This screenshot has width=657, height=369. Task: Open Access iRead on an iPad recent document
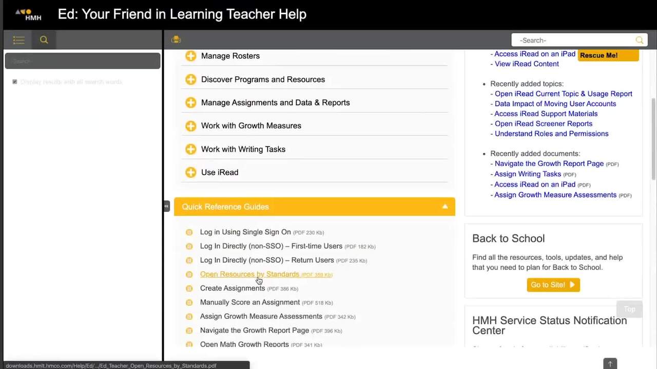pos(535,184)
